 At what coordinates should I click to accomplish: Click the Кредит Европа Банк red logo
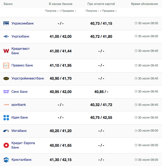pos(6,145)
